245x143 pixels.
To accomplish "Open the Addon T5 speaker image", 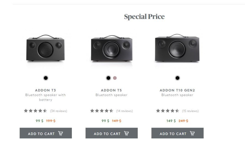I will click(112, 48).
